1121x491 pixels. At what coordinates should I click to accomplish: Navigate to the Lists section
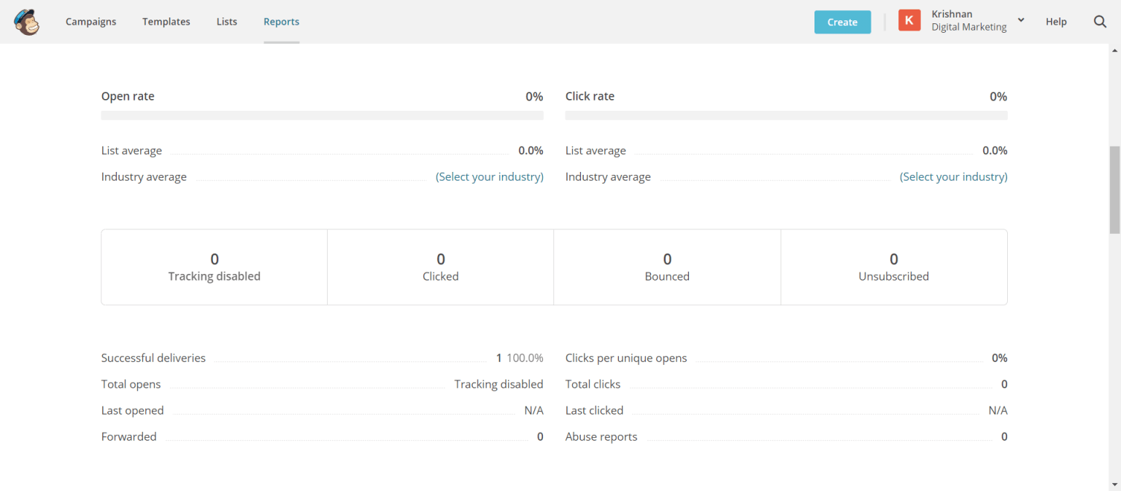coord(227,22)
